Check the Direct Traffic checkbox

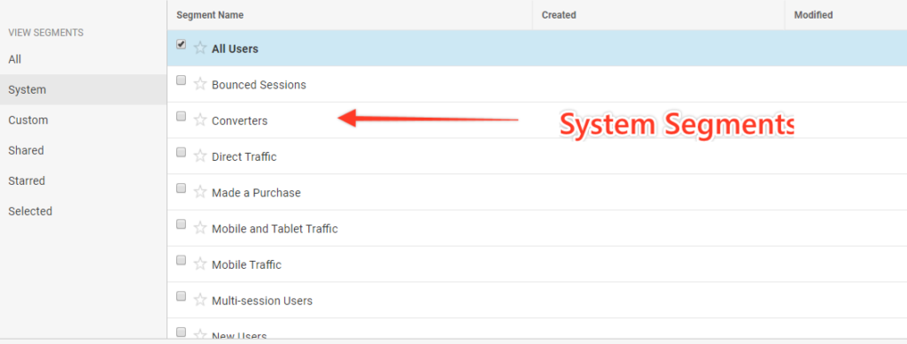(x=181, y=152)
